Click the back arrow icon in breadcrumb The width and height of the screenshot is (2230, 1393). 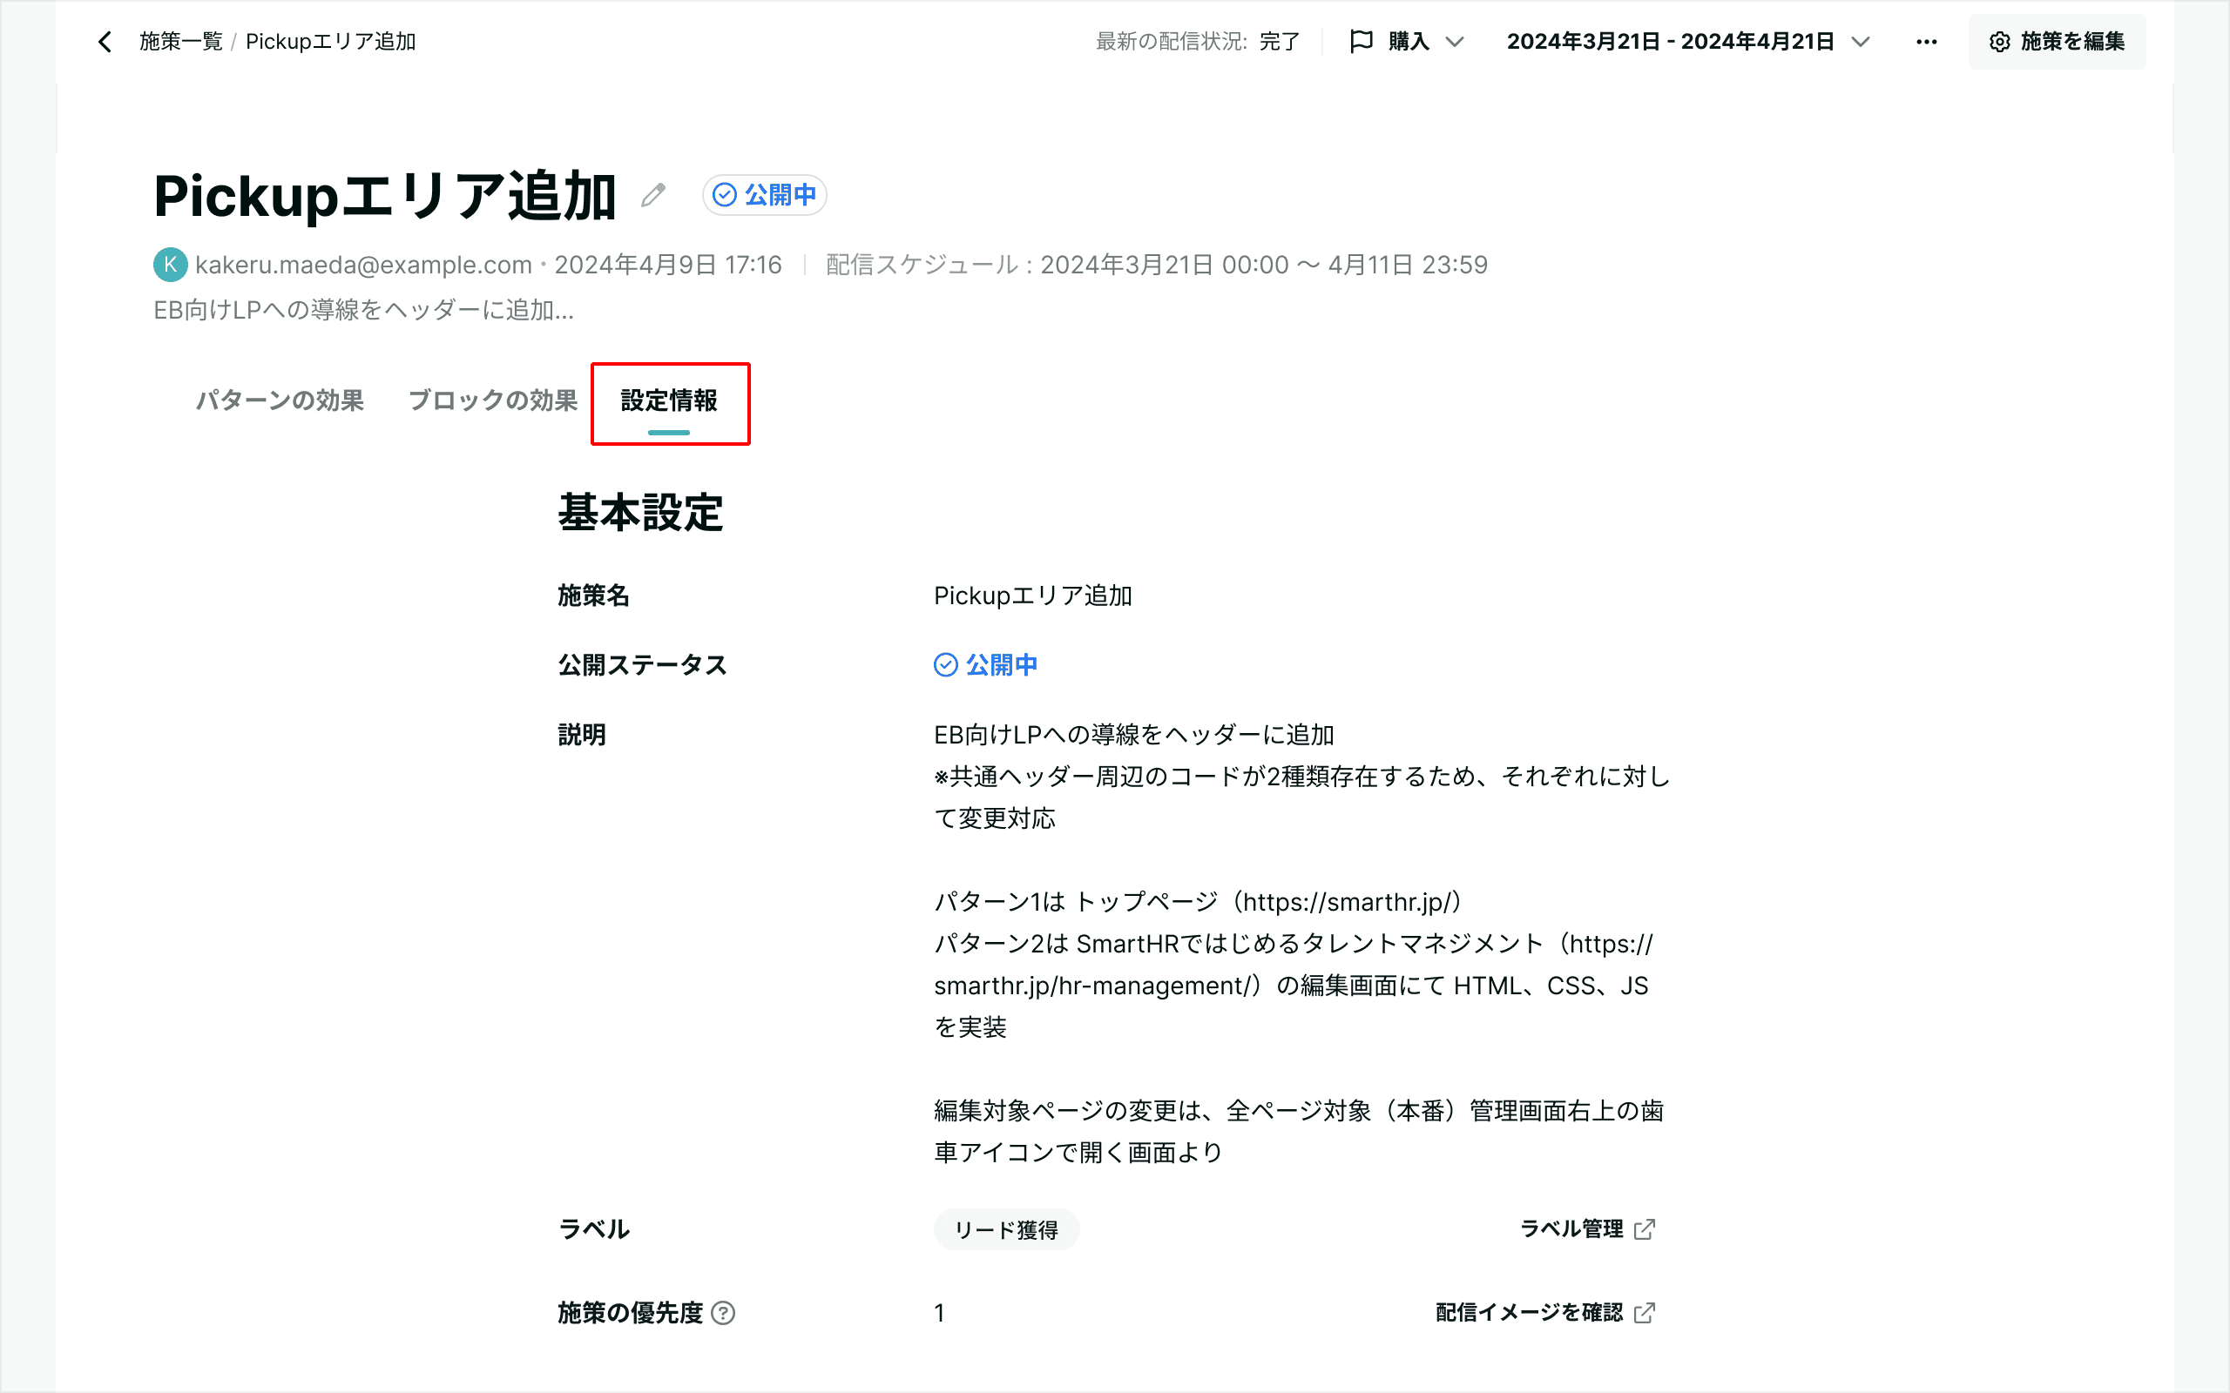coord(105,42)
